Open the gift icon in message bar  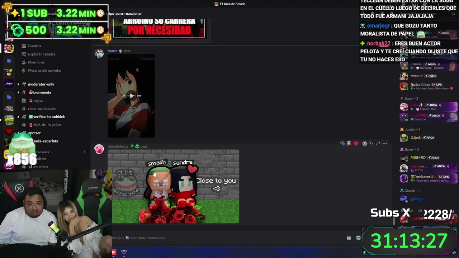[349, 238]
